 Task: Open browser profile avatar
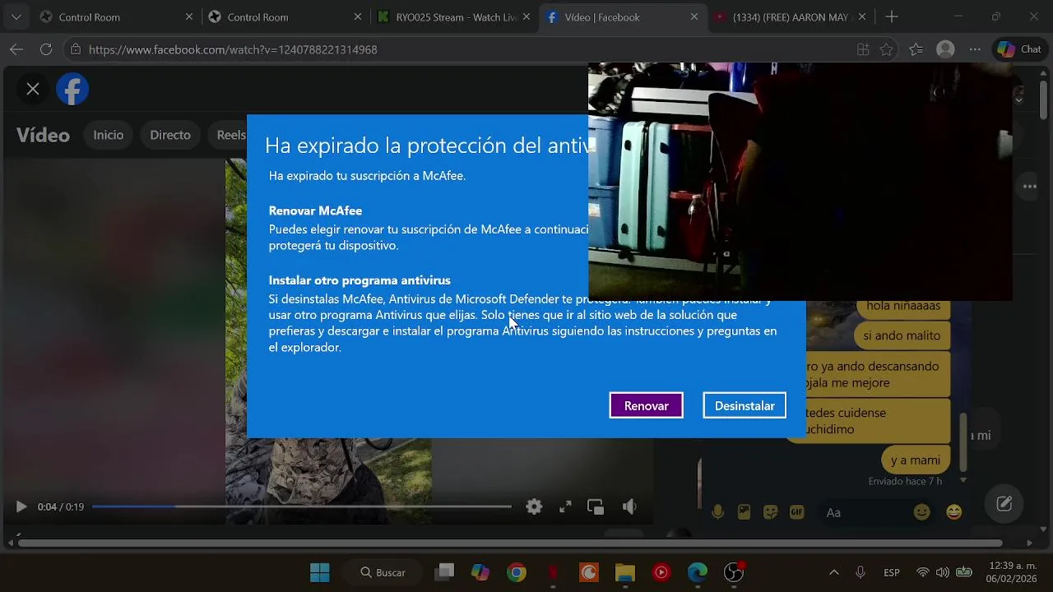pos(945,49)
